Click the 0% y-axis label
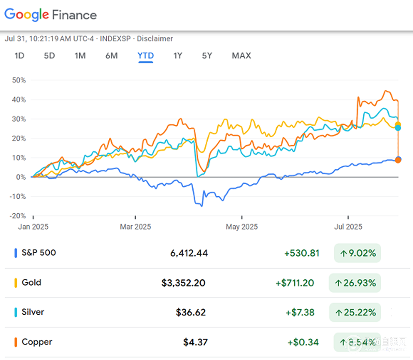This screenshot has width=413, height=360. [x=21, y=177]
